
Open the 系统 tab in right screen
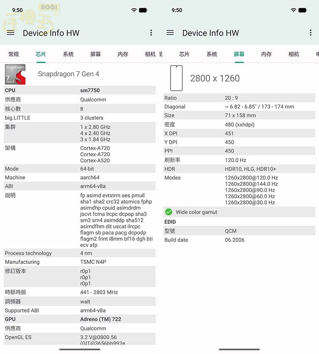point(212,54)
